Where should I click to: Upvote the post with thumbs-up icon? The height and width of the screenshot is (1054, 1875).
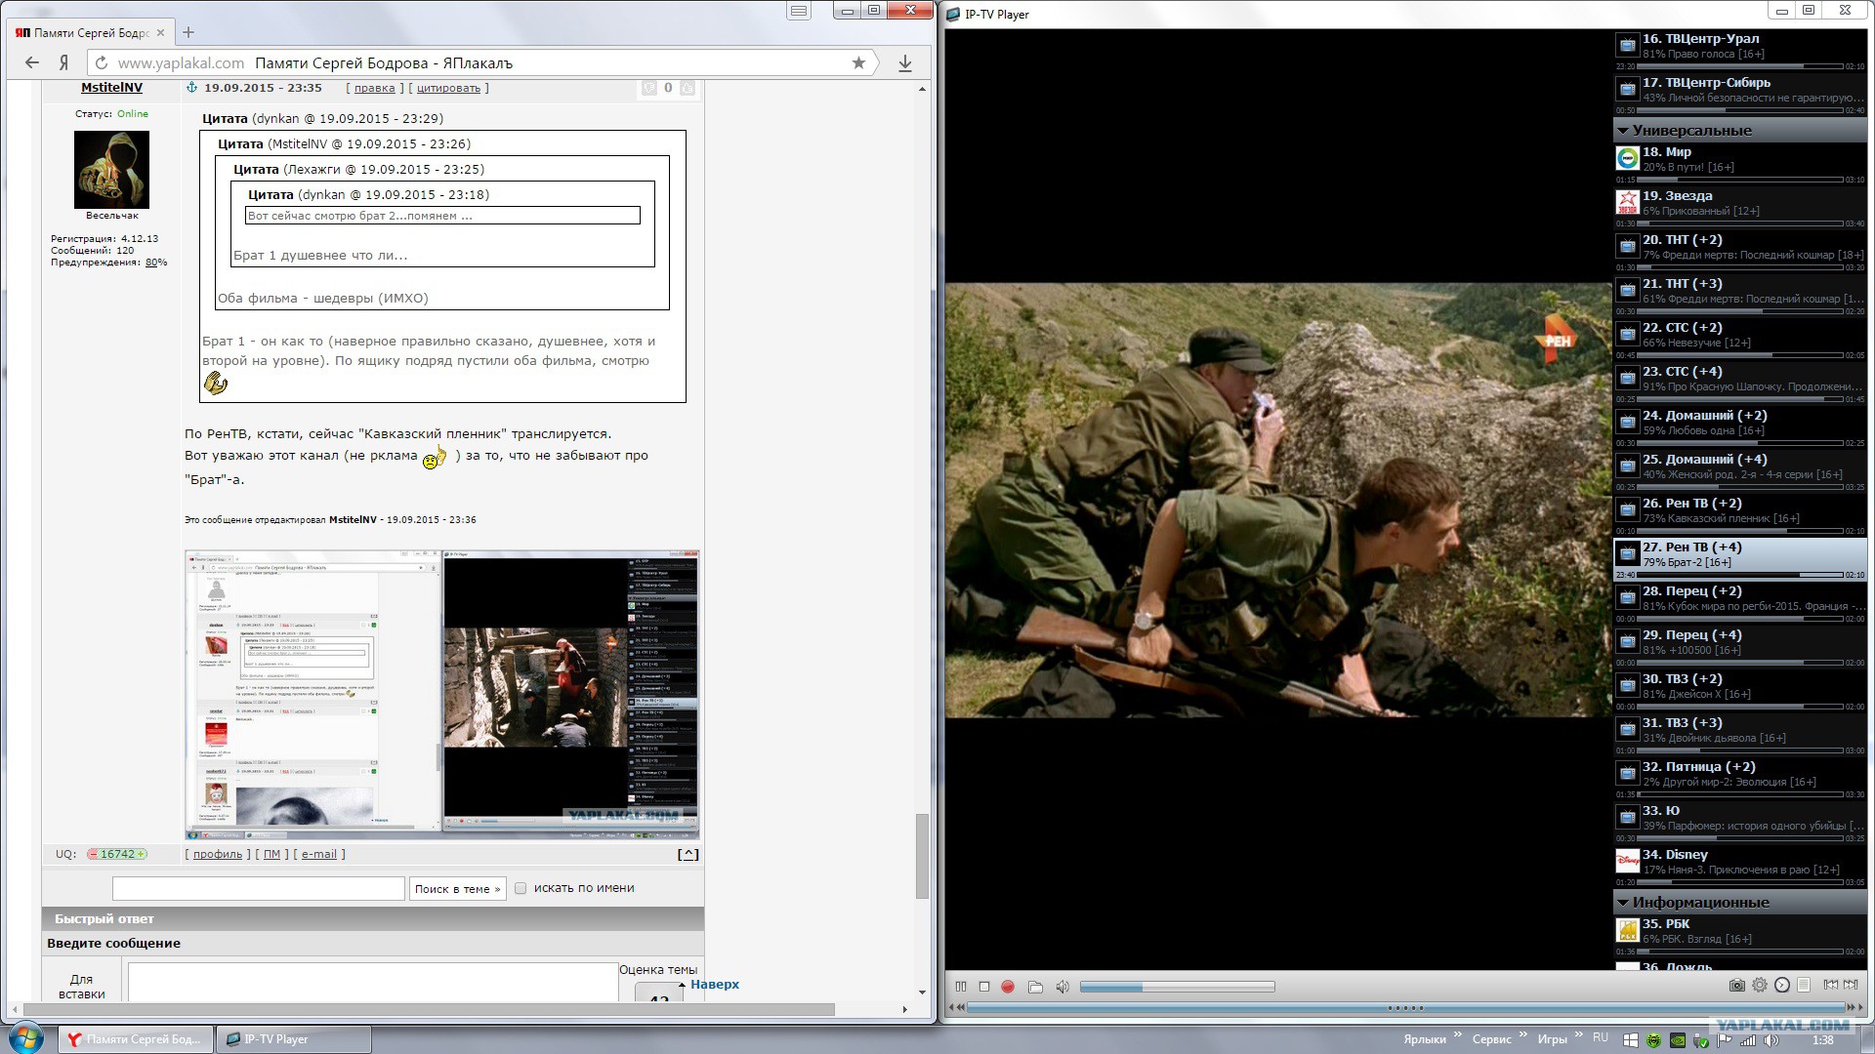click(687, 88)
